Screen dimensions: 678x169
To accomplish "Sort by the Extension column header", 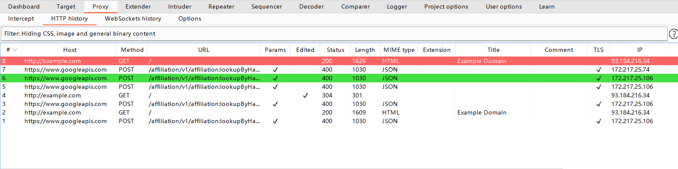I will click(x=437, y=50).
